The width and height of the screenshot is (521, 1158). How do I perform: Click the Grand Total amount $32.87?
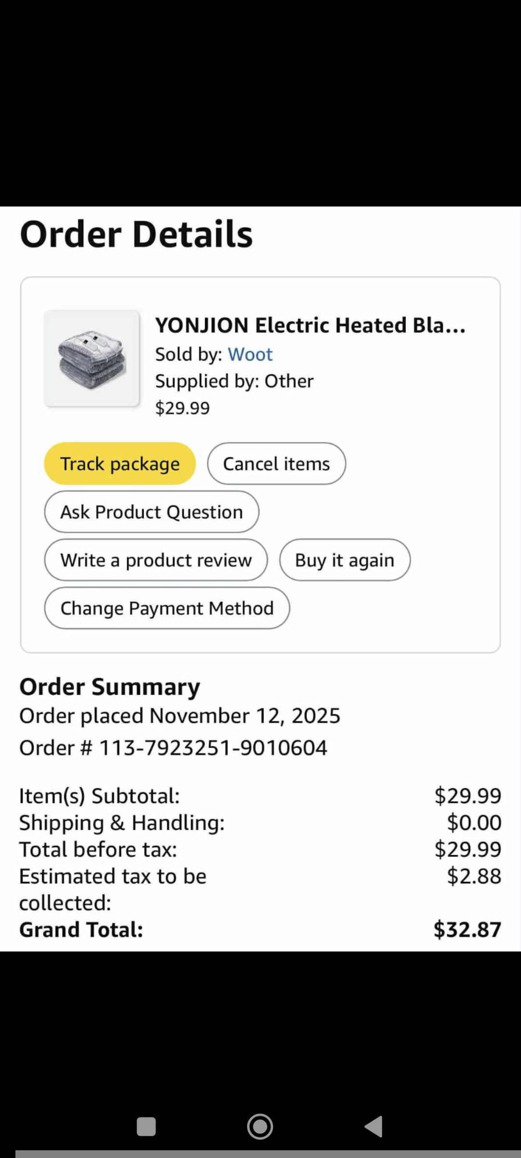click(x=467, y=929)
